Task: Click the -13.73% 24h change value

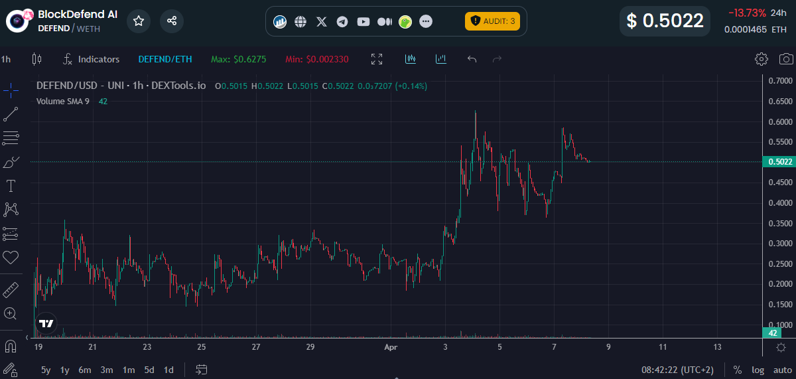Action: pos(746,13)
